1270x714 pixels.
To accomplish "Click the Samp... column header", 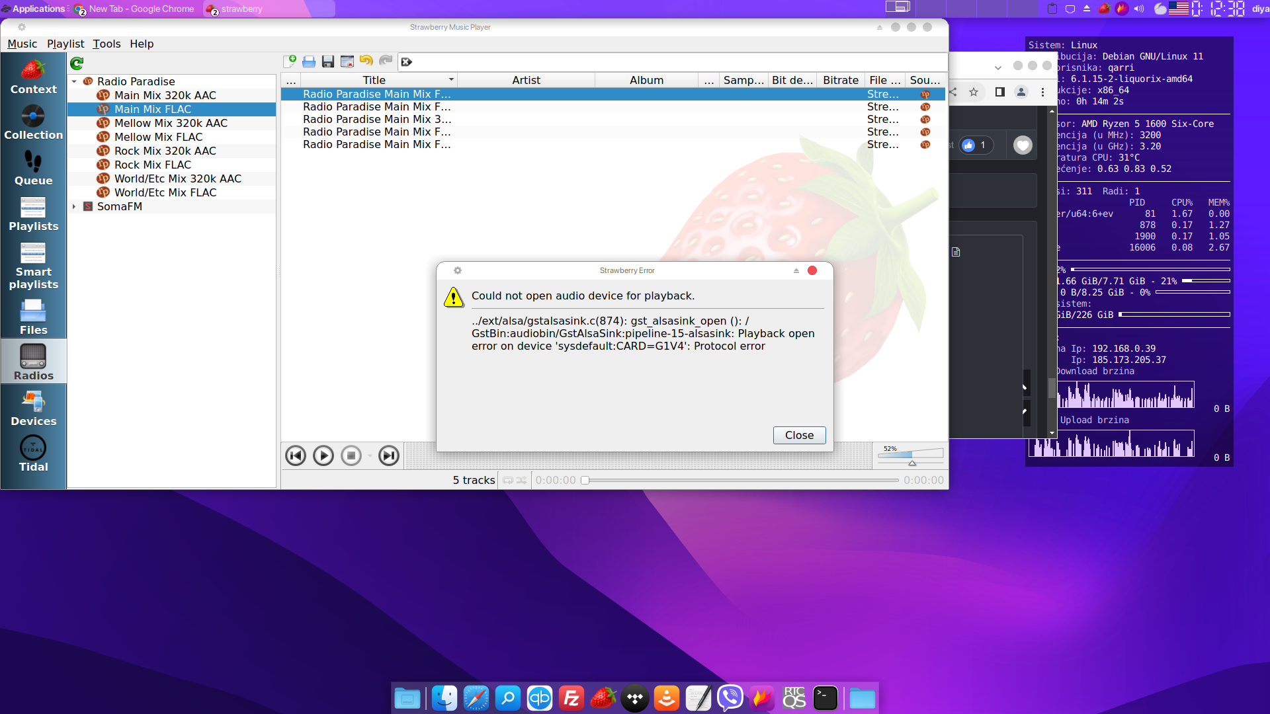I will 743,80.
